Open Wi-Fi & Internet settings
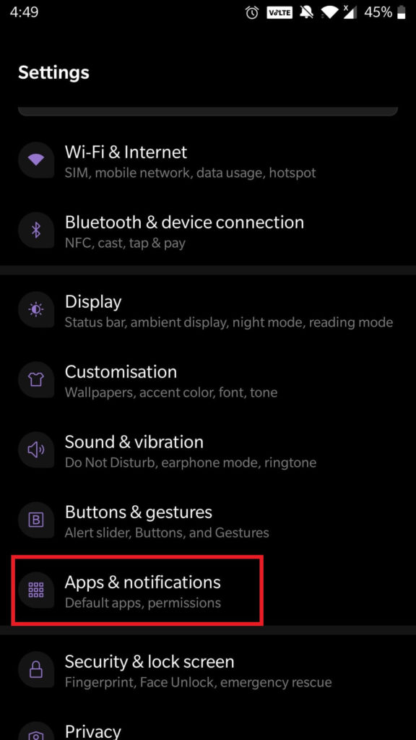The image size is (416, 740). click(208, 160)
